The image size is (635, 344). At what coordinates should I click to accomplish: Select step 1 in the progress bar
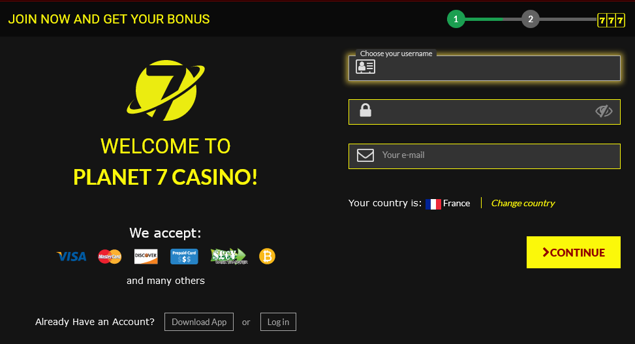(x=456, y=19)
